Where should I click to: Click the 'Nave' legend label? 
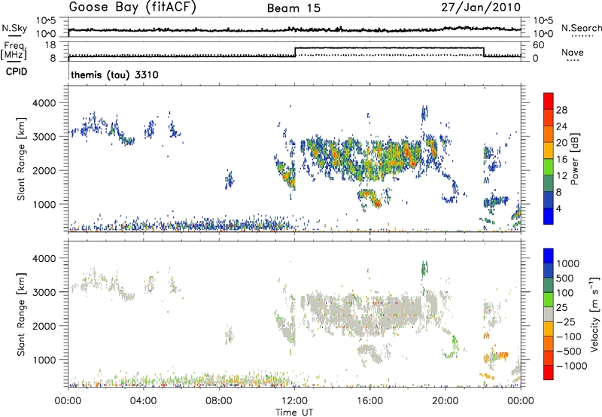(x=573, y=52)
